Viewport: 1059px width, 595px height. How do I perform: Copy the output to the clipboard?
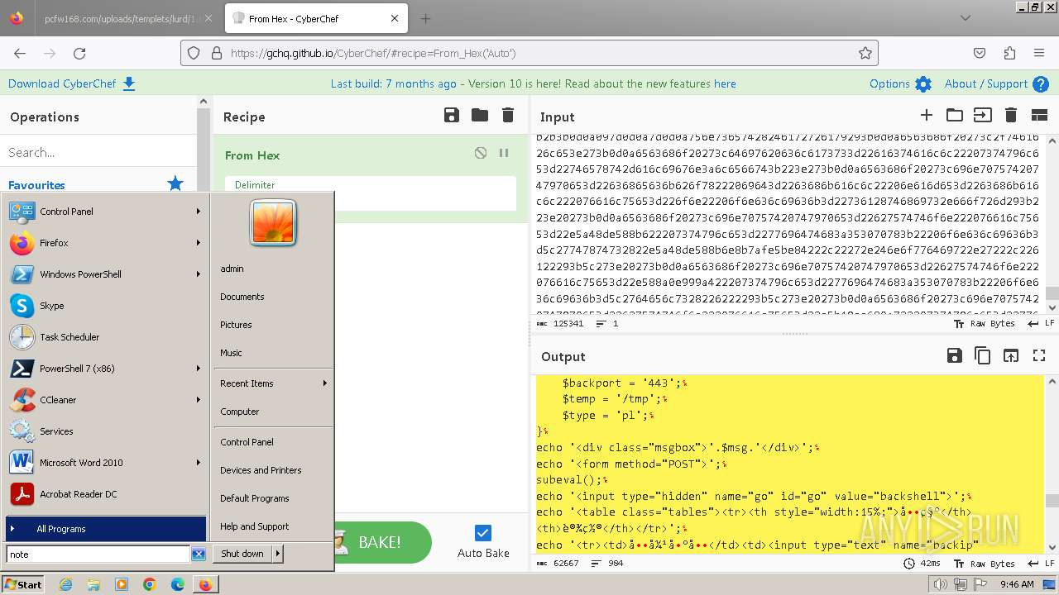click(x=983, y=355)
